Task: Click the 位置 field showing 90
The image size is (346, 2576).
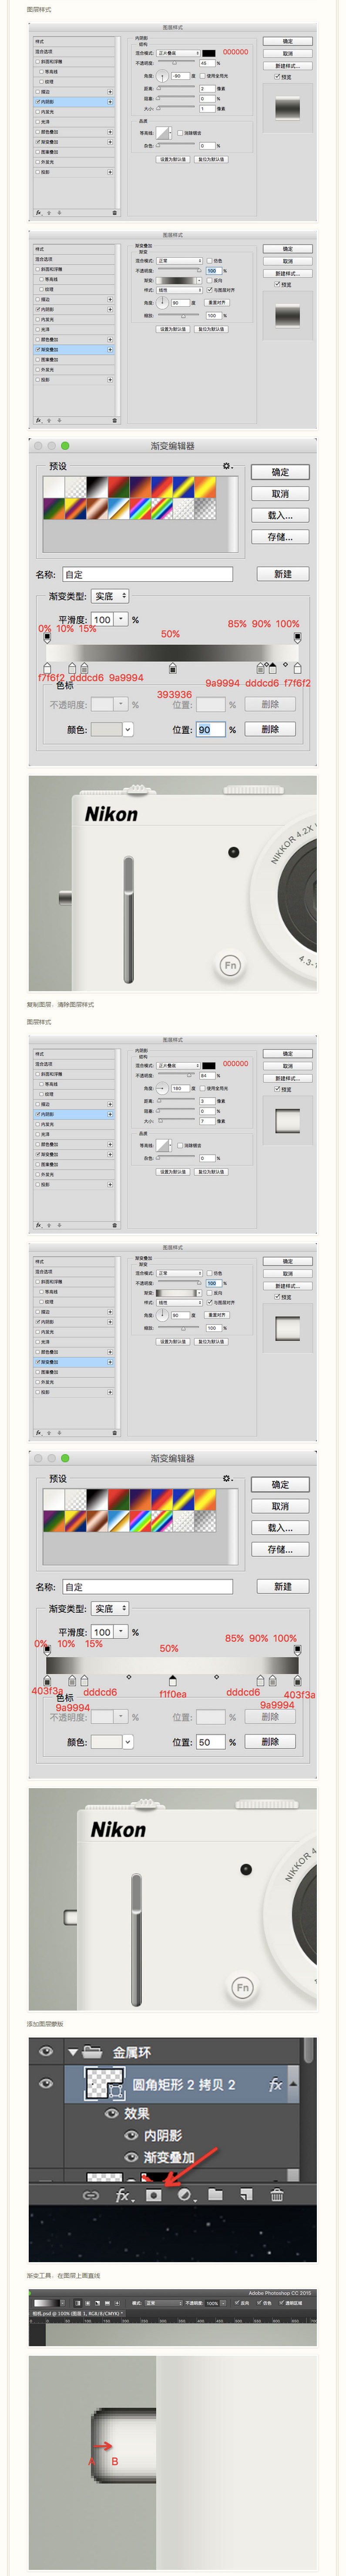Action: (211, 729)
